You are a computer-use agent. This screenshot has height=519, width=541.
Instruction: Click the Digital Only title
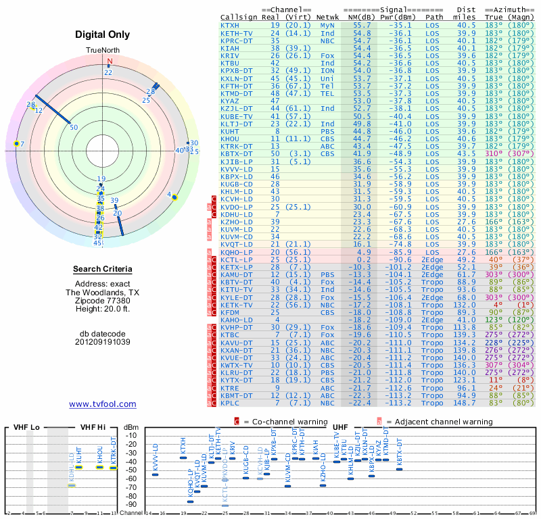click(103, 34)
